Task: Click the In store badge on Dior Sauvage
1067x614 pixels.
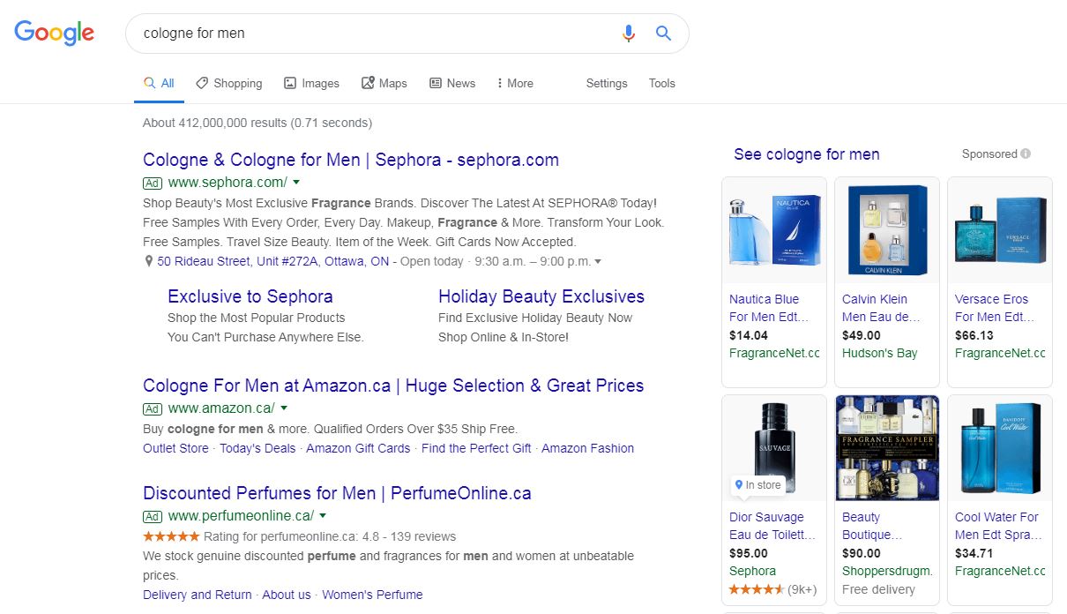Action: point(757,485)
